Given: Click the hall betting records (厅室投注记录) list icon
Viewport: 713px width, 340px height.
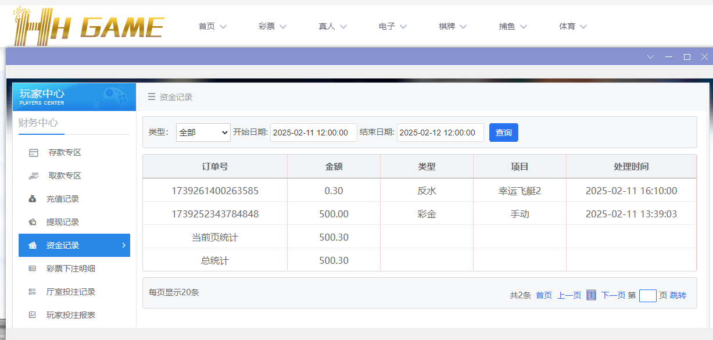Looking at the screenshot, I should click(33, 292).
